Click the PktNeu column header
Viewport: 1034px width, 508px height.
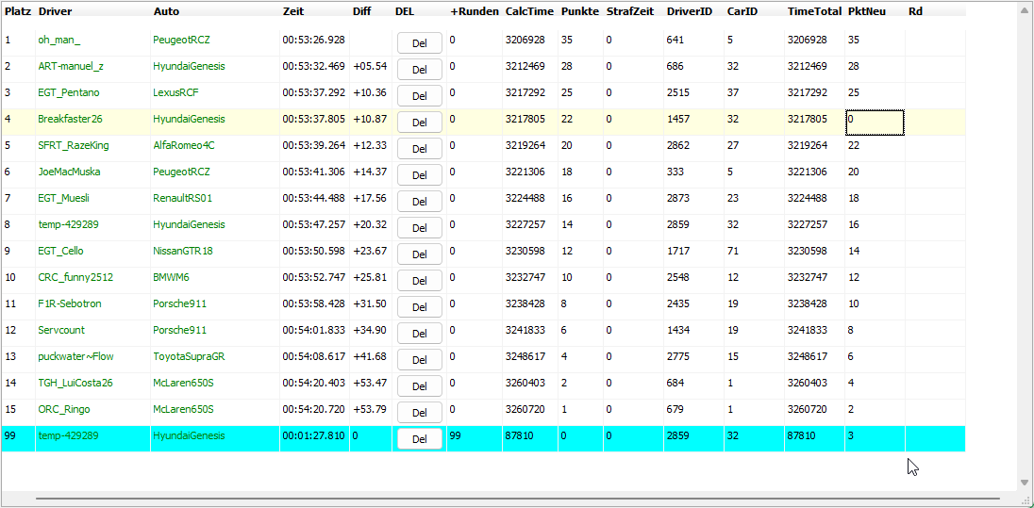[x=866, y=11]
